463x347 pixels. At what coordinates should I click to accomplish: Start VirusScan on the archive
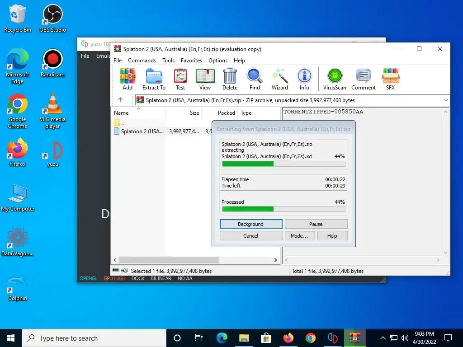[x=335, y=79]
